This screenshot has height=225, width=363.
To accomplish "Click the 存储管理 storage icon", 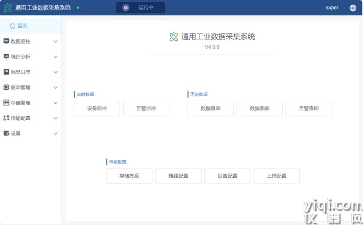I will [6, 103].
